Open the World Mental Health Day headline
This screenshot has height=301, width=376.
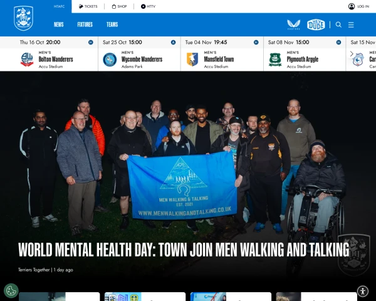[x=184, y=250]
